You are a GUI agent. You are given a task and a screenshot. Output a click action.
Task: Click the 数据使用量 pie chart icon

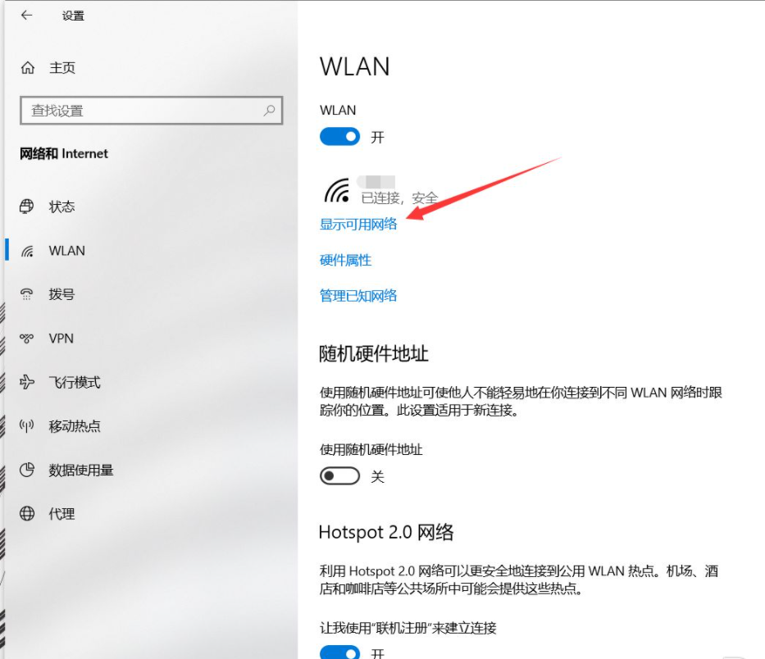27,470
